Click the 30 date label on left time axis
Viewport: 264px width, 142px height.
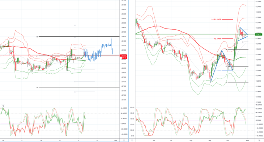tap(78, 140)
